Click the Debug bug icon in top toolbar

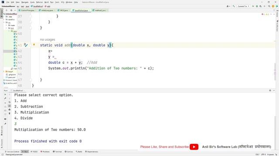[257, 6]
